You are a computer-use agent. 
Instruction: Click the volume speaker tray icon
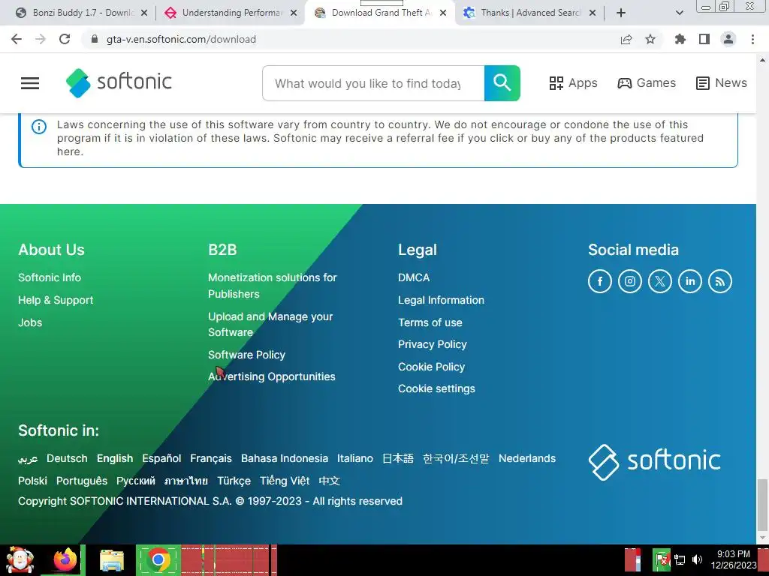(696, 559)
